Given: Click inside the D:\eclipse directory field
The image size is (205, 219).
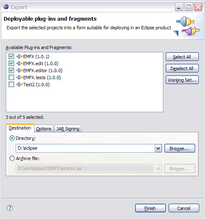Looking at the screenshot, I should [x=85, y=148].
